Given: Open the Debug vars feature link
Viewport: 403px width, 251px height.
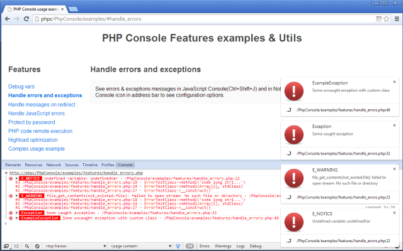Looking at the screenshot, I should point(21,87).
